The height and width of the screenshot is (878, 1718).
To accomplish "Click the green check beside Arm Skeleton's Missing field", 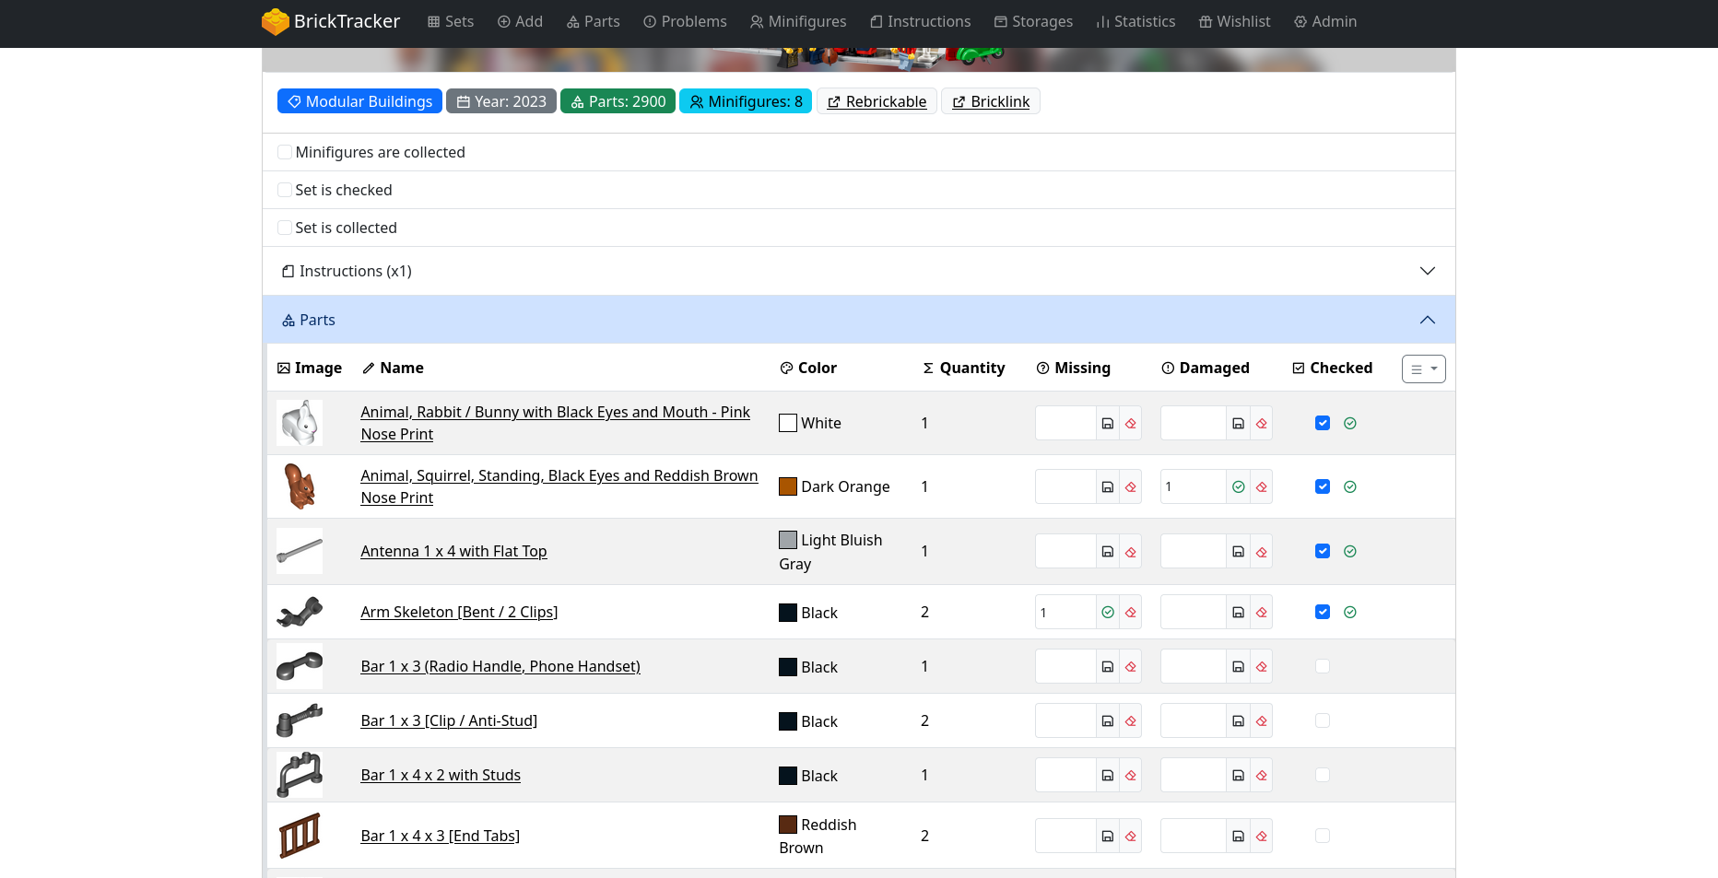I will point(1108,613).
